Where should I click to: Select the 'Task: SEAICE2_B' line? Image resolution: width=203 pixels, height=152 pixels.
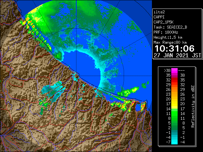tap(170, 27)
